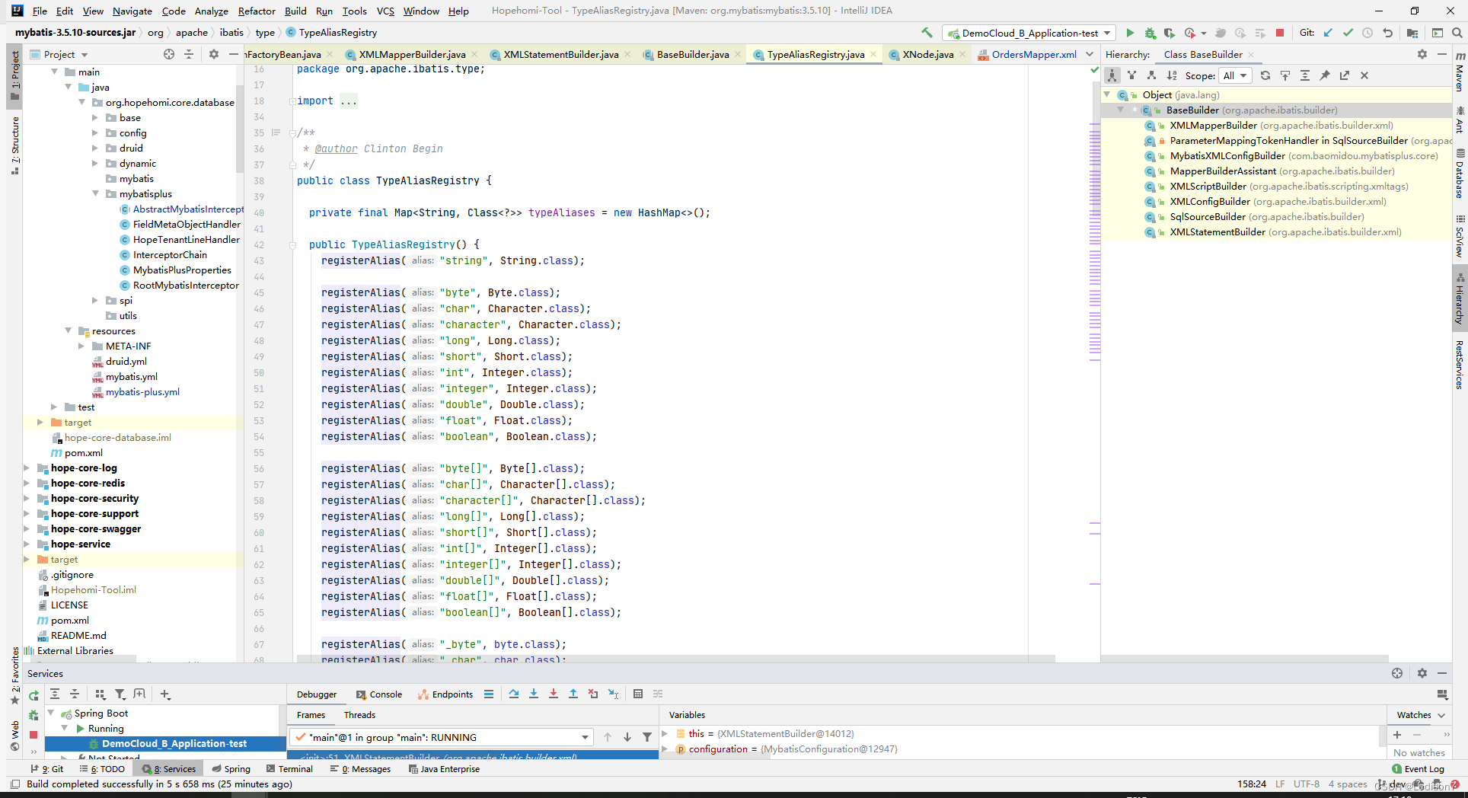Force Step Into red down arrow icon
This screenshot has height=798, width=1468.
554,694
